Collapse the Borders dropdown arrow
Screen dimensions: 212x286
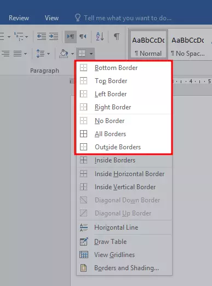[x=91, y=54]
